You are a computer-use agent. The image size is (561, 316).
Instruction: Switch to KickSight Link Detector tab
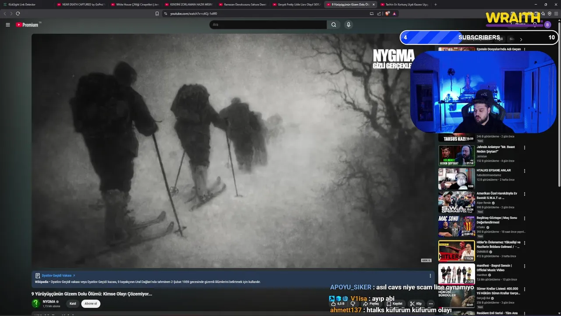tap(26, 4)
